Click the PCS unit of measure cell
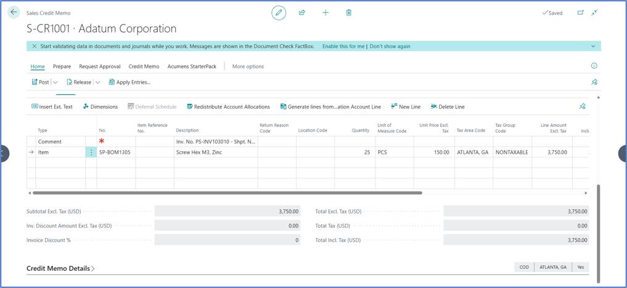The image size is (627, 288). [x=395, y=153]
